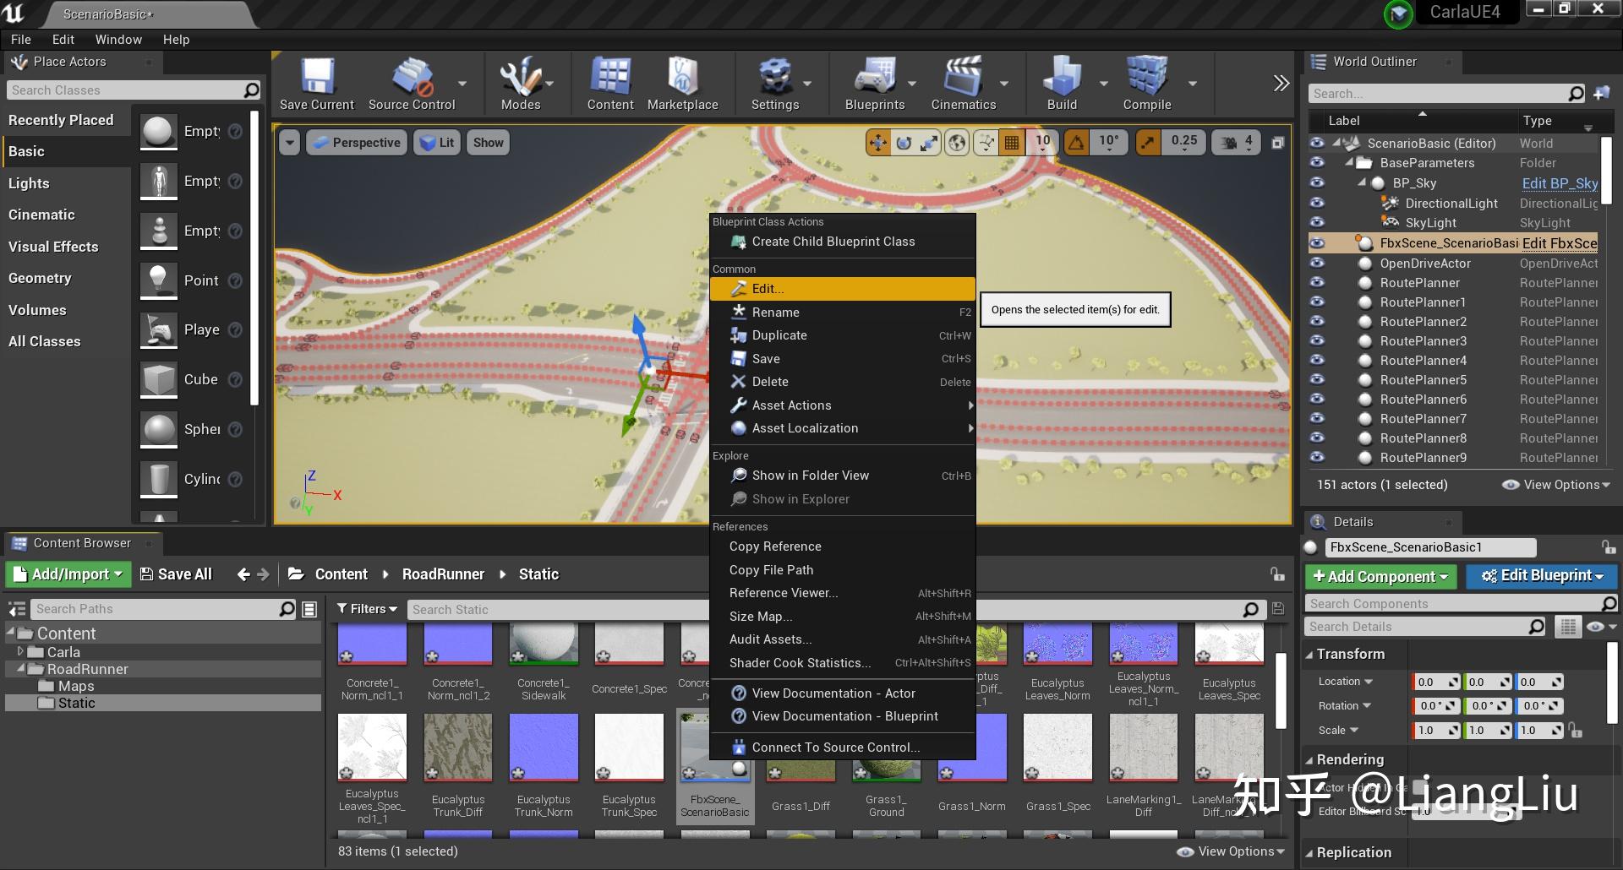The image size is (1623, 870).
Task: Choose Duplicate from the context menu
Action: coord(779,335)
